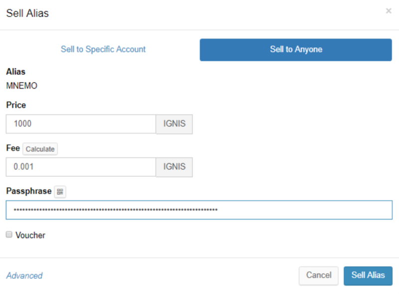Select the Sell to Anyone tab
This screenshot has height=294, width=399.
[x=296, y=50]
